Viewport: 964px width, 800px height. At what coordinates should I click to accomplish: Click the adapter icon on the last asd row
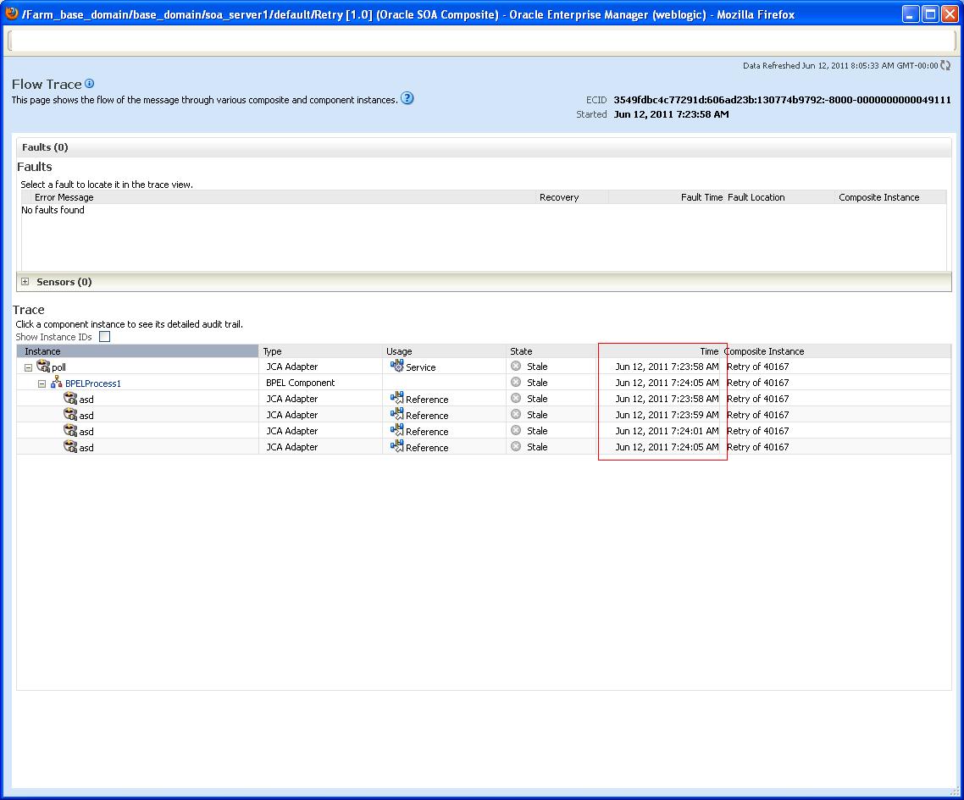point(69,447)
